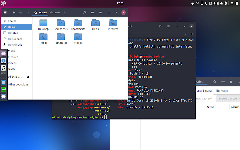Open the Bluetooth indicator in panel

[x=226, y=3]
